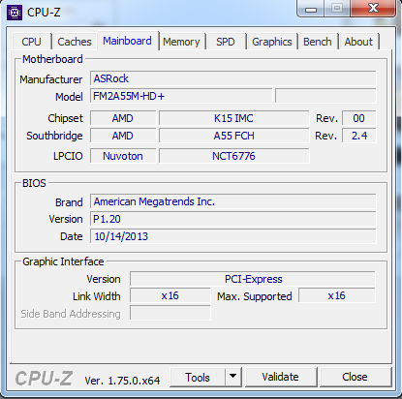
Task: Click the PCI-Express version field
Action: (x=253, y=279)
